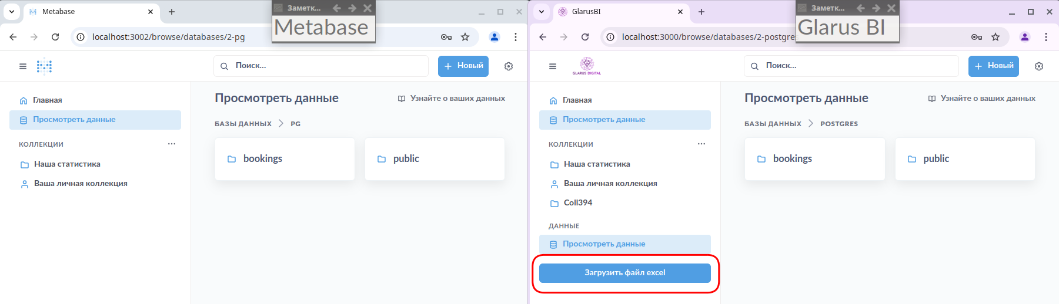
Task: Open settings gear in GlarusBI window
Action: [1039, 66]
